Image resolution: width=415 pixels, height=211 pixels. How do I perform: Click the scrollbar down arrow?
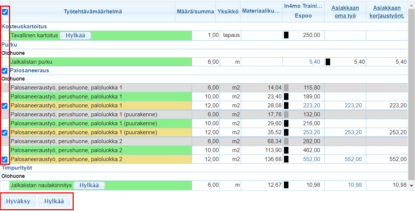[x=411, y=186]
